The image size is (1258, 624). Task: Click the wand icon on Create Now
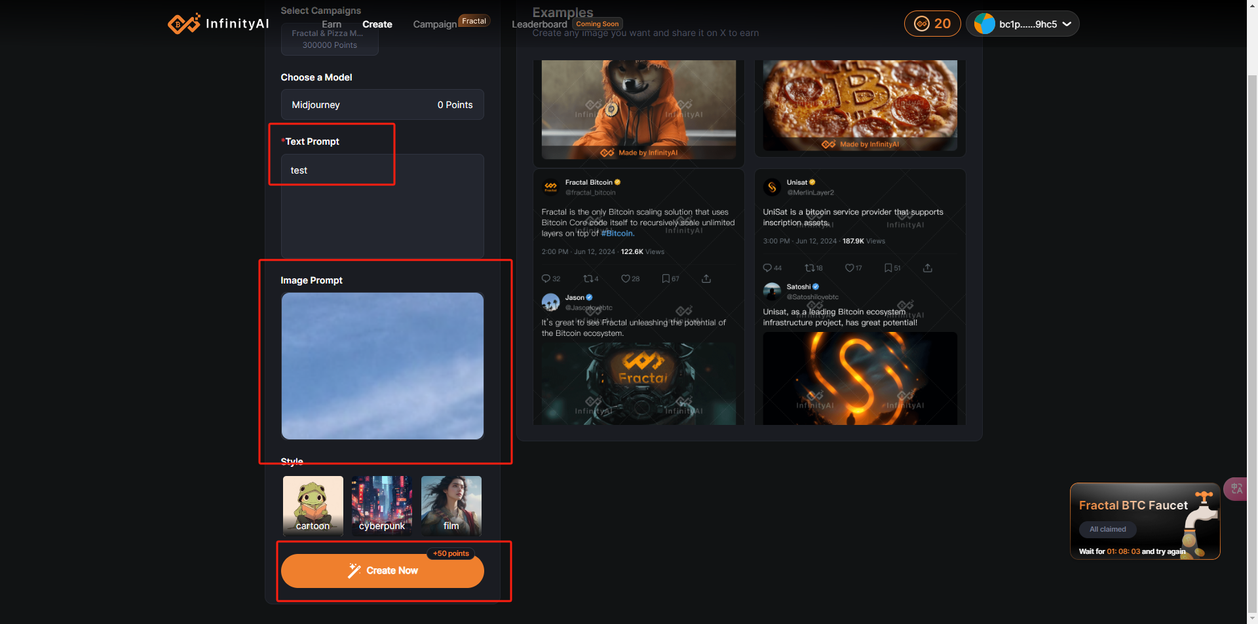(354, 571)
